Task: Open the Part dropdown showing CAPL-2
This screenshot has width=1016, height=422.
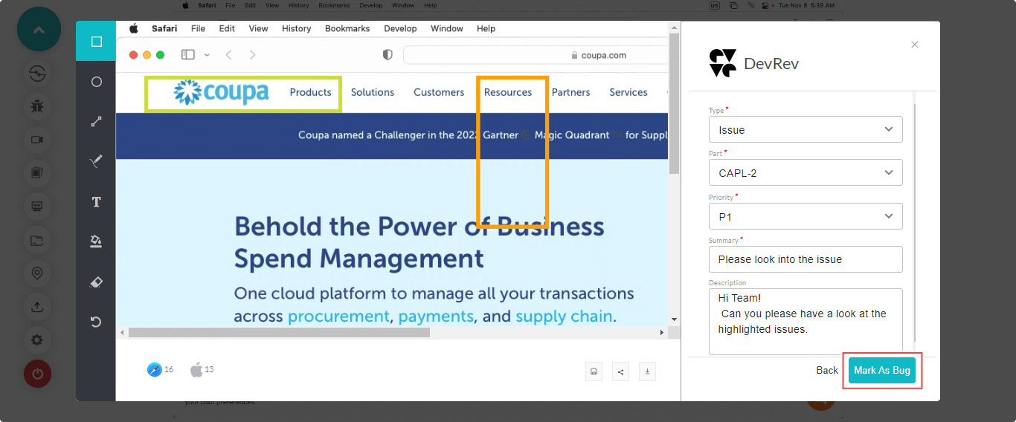Action: [806, 173]
